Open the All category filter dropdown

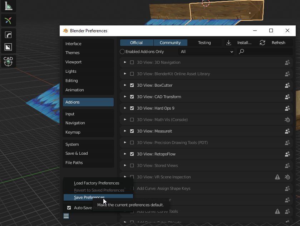206,52
